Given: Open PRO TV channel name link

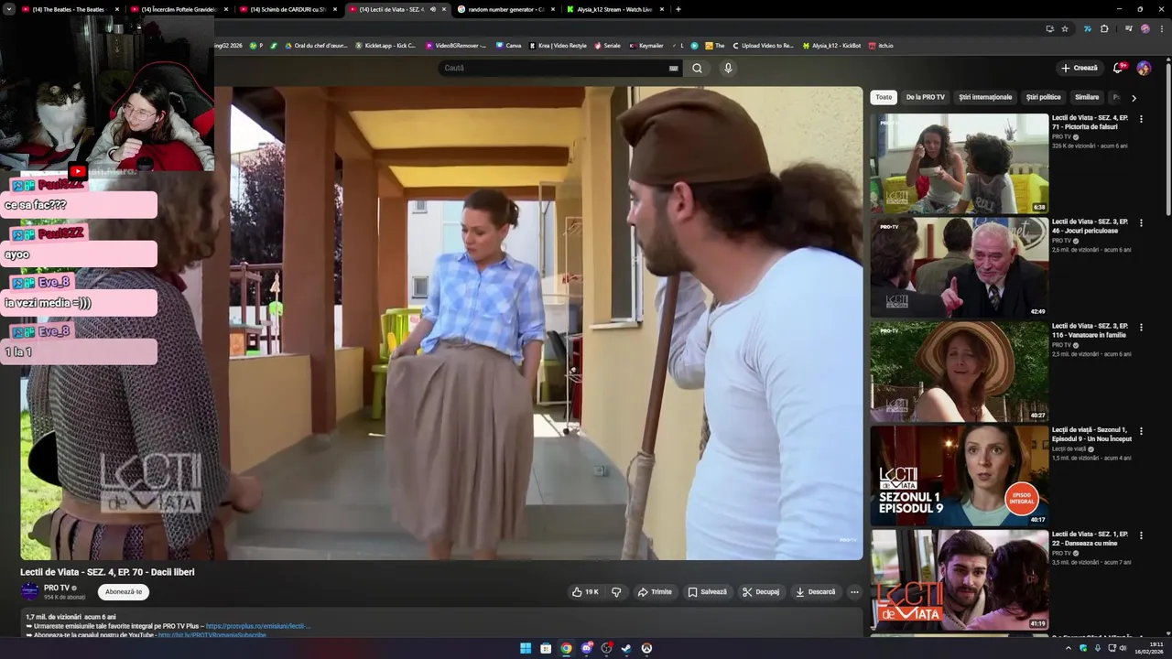Looking at the screenshot, I should click(x=57, y=588).
